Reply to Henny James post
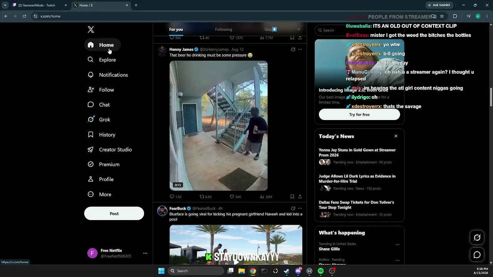The height and width of the screenshot is (277, 493). point(176,197)
